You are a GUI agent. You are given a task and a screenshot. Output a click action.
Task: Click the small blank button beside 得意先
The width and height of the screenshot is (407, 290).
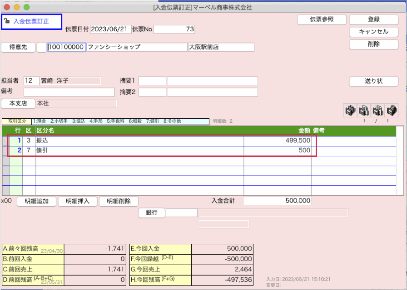tap(41, 47)
